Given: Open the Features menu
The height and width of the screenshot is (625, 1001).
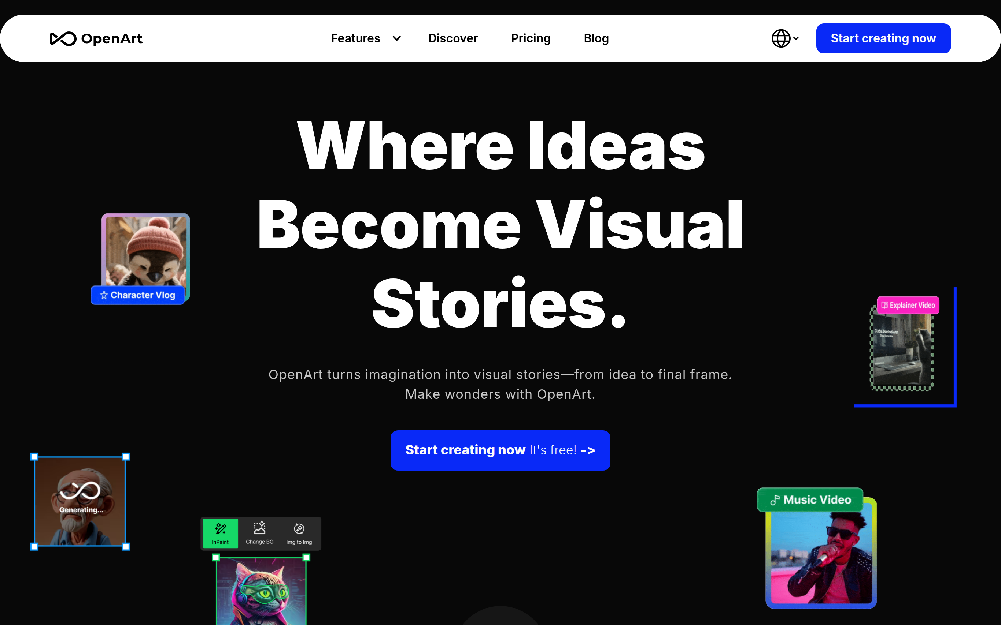Looking at the screenshot, I should (x=355, y=38).
